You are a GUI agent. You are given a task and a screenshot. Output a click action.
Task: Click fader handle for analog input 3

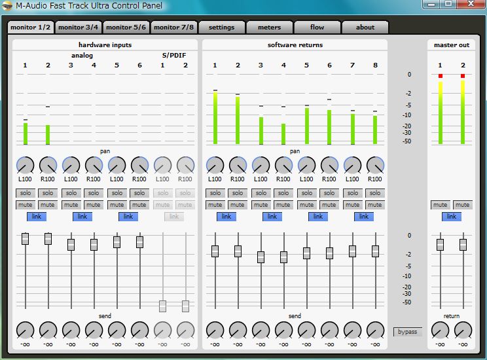[x=71, y=245]
